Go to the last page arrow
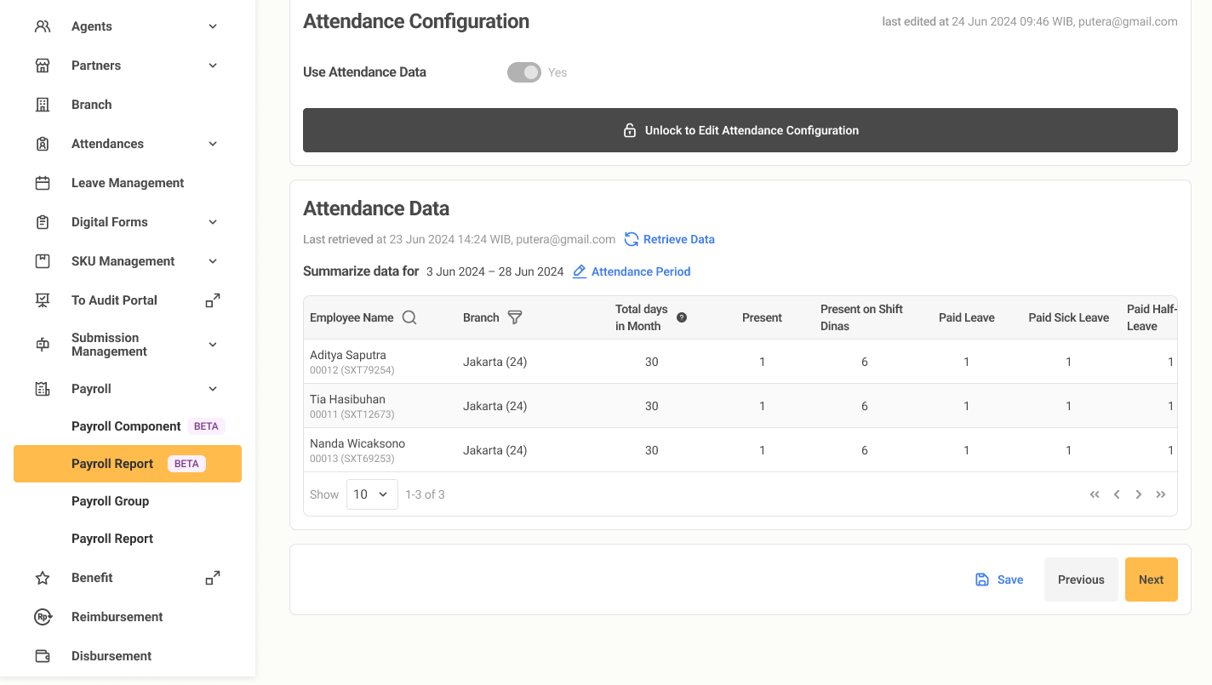Image resolution: width=1212 pixels, height=685 pixels. tap(1161, 494)
